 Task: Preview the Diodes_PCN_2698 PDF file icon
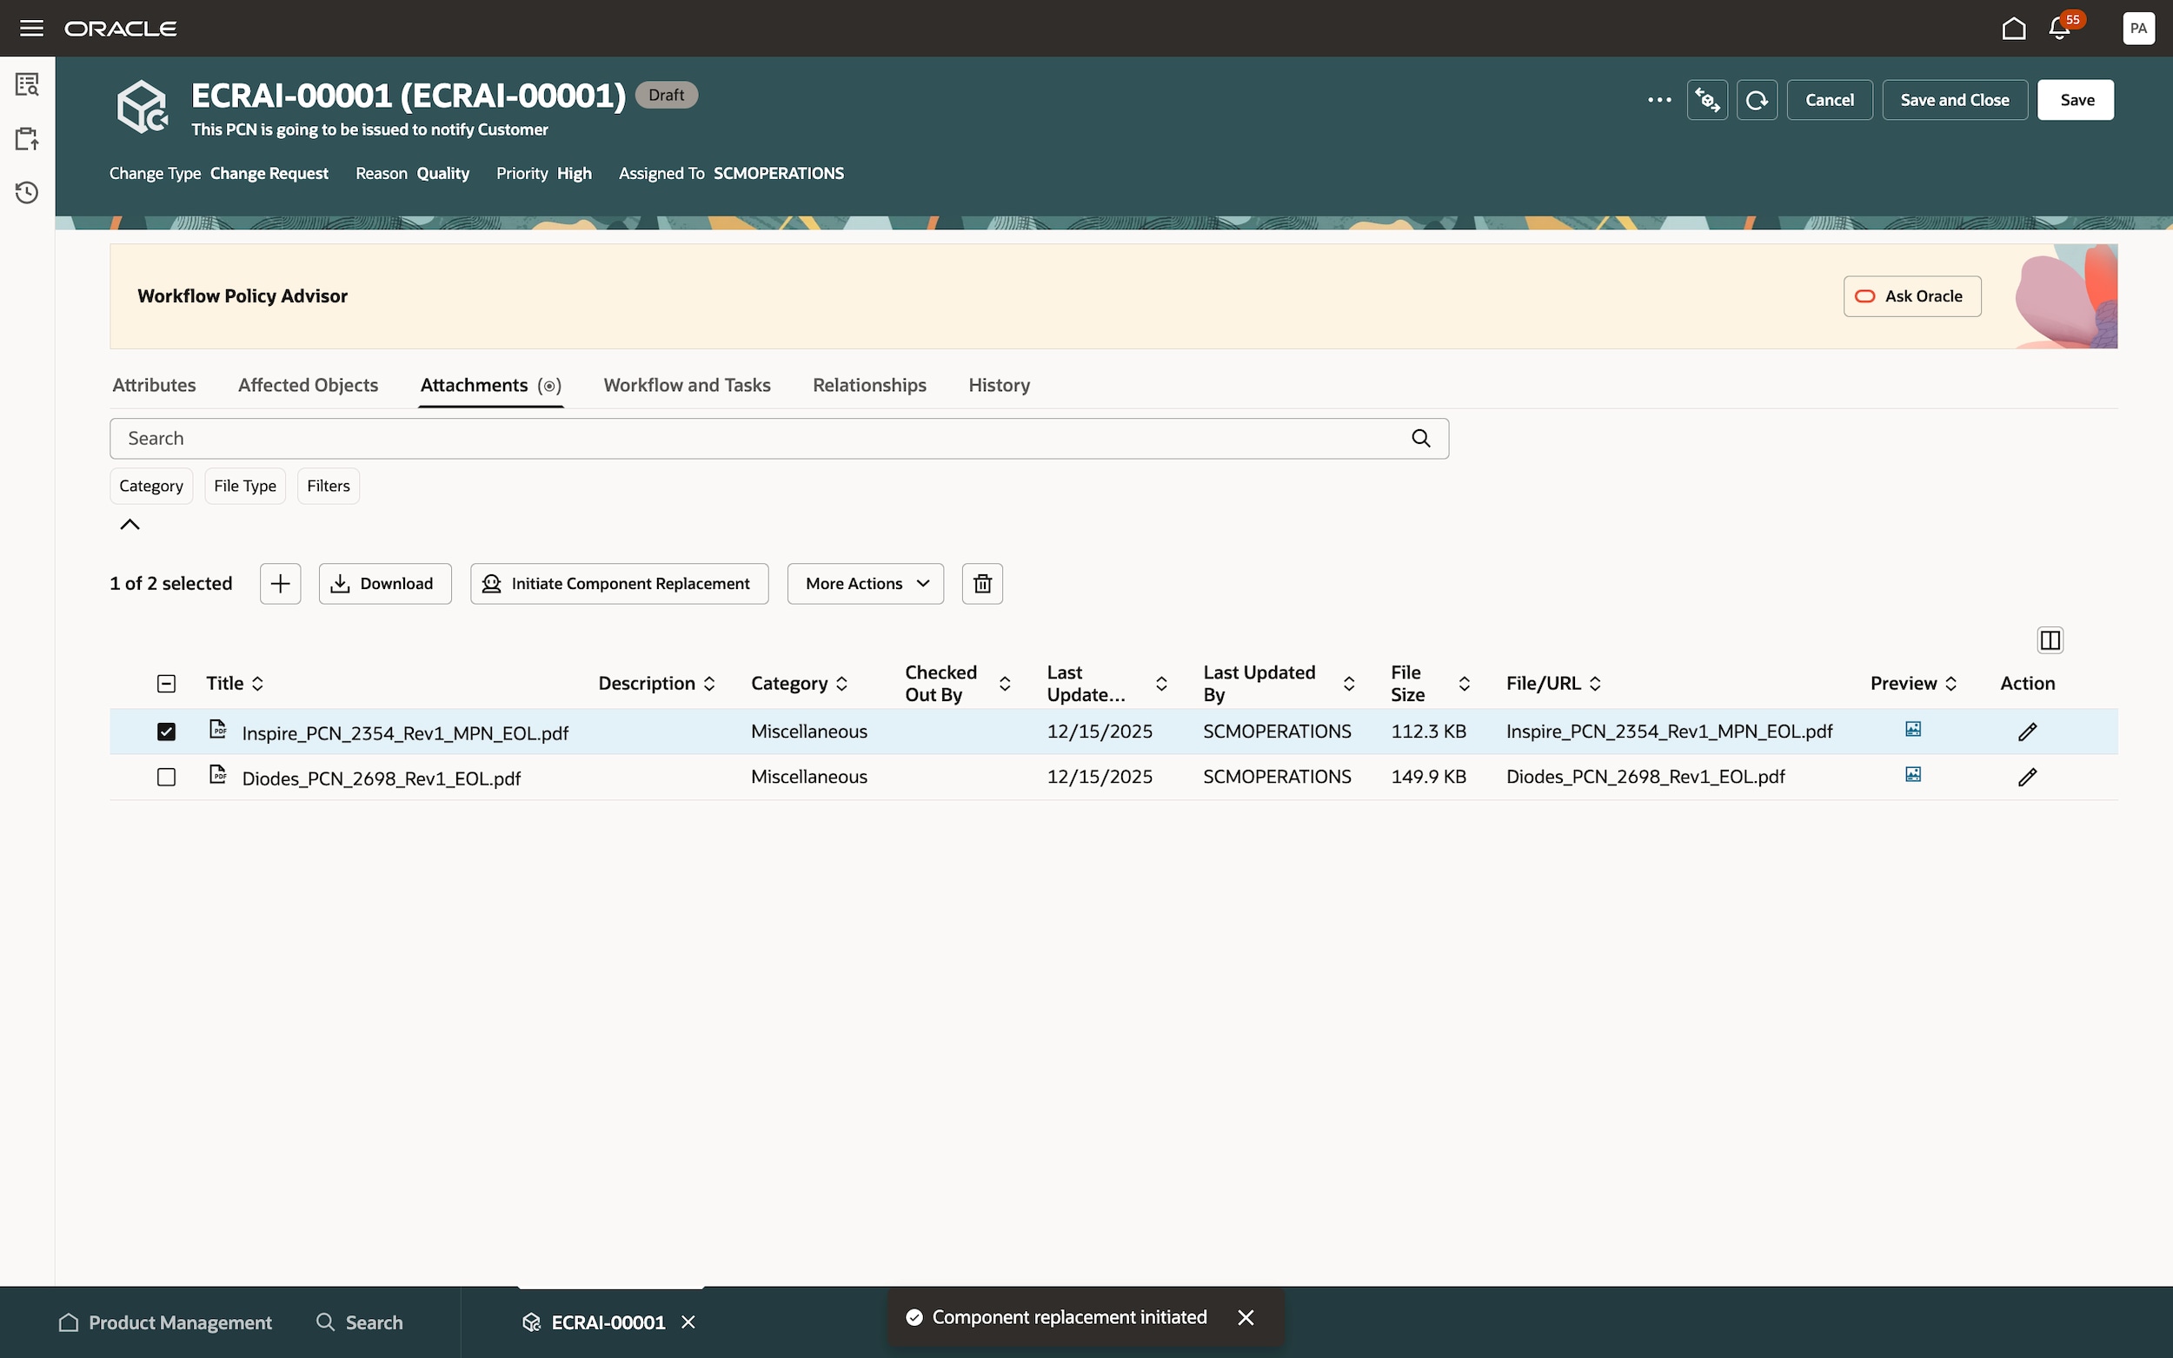[x=1912, y=775]
